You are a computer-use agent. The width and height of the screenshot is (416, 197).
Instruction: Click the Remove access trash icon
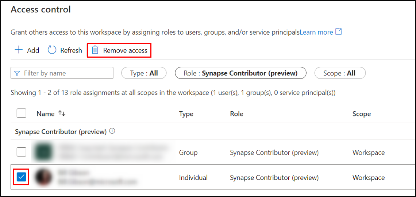pos(95,50)
